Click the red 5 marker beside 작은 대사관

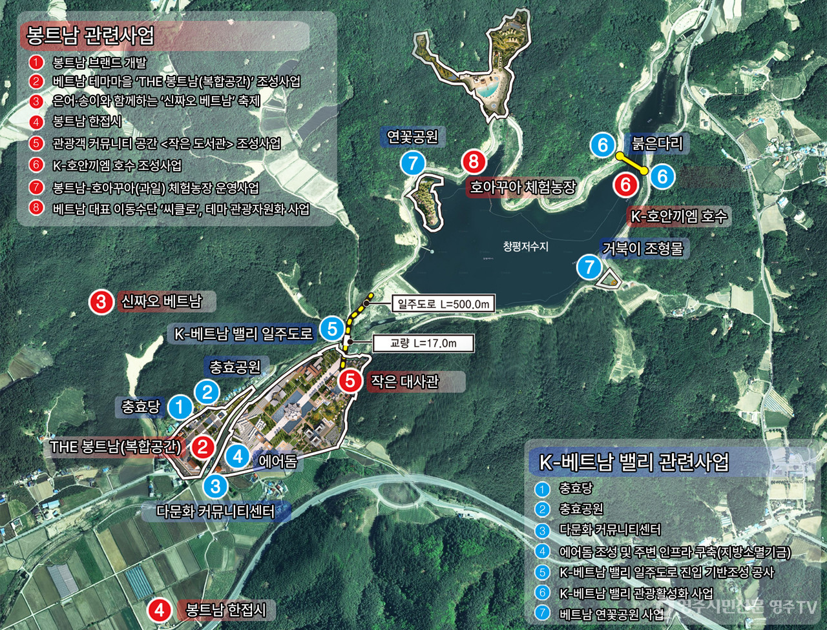[x=350, y=381]
